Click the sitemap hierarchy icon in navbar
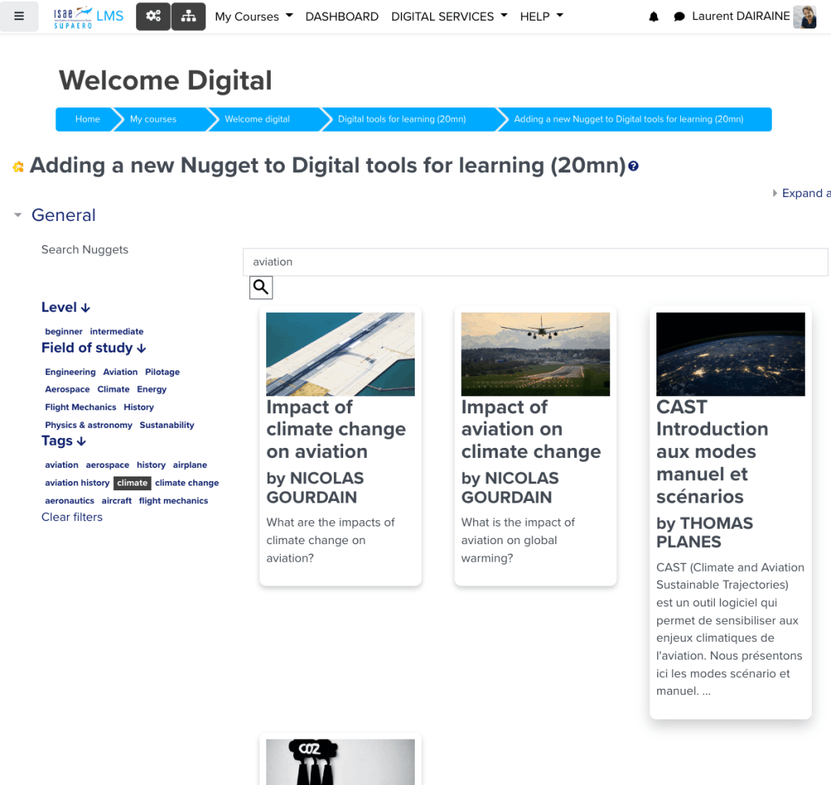 point(188,16)
